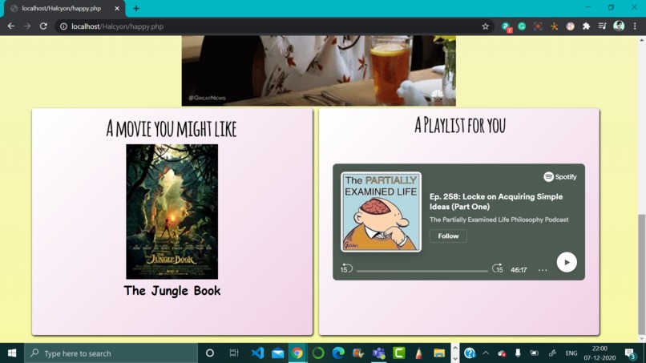The image size is (646, 363).
Task: Click the Spotify logo in the player
Action: 560,177
